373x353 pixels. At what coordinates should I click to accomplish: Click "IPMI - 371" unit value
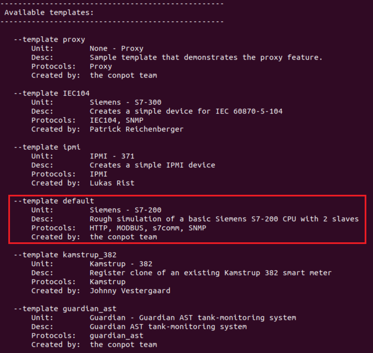(112, 156)
